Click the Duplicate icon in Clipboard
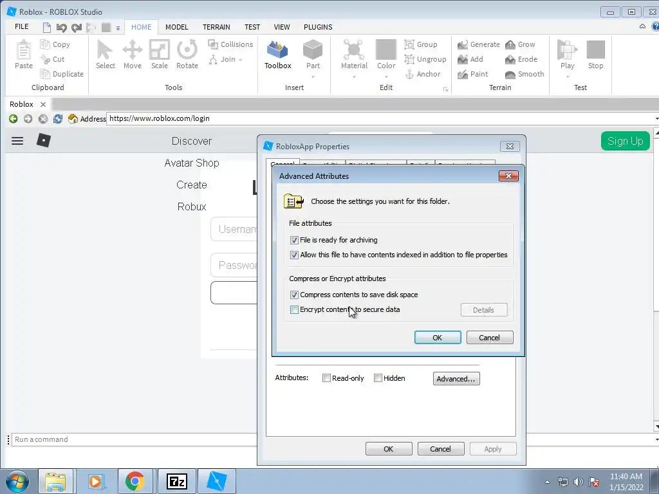Viewport: 659px width, 494px height. [45, 74]
